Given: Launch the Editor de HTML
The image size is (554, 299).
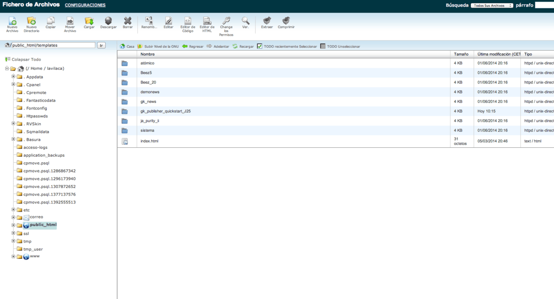Looking at the screenshot, I should (x=207, y=21).
